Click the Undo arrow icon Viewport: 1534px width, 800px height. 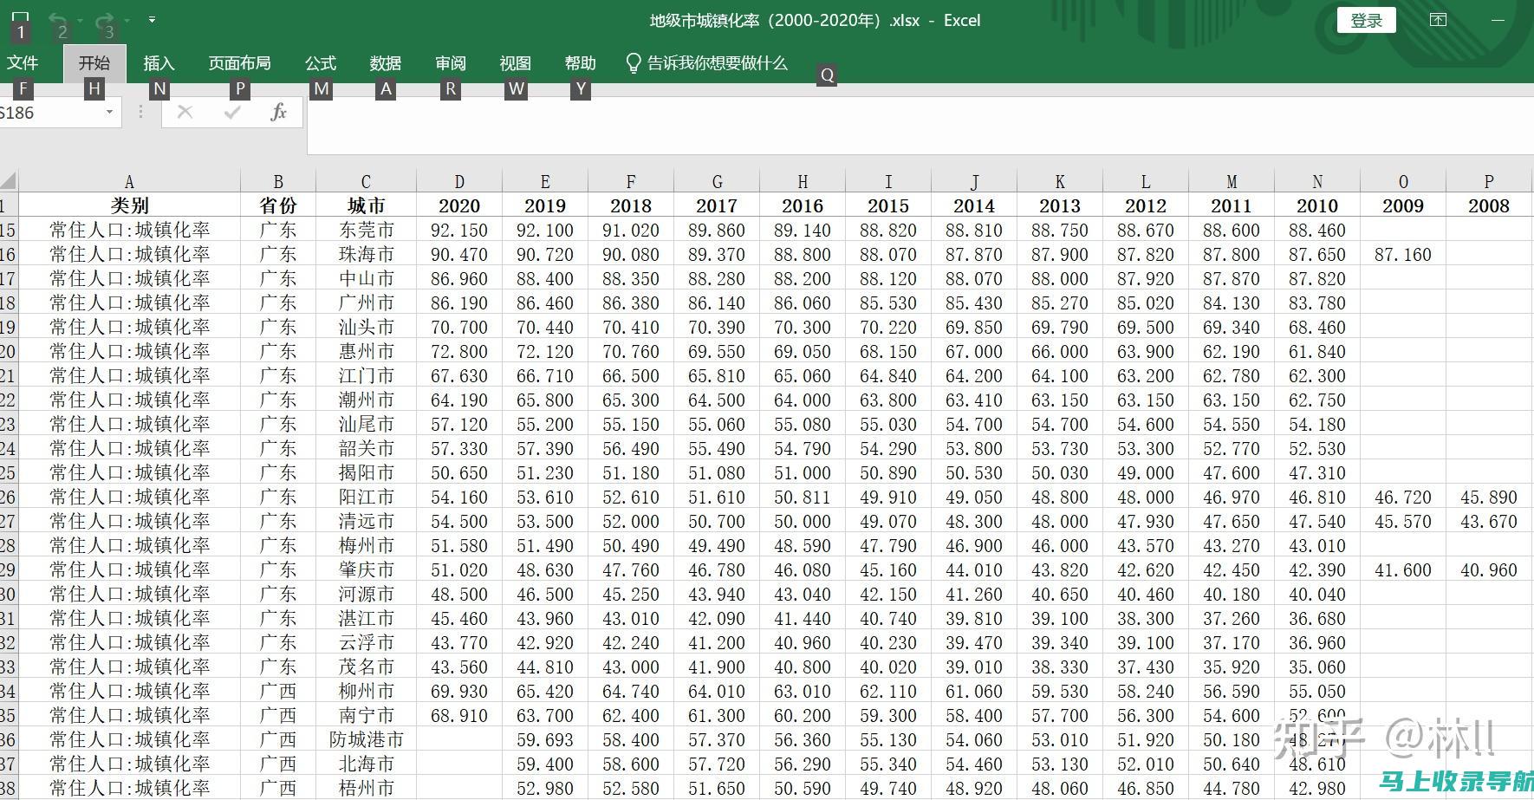58,19
